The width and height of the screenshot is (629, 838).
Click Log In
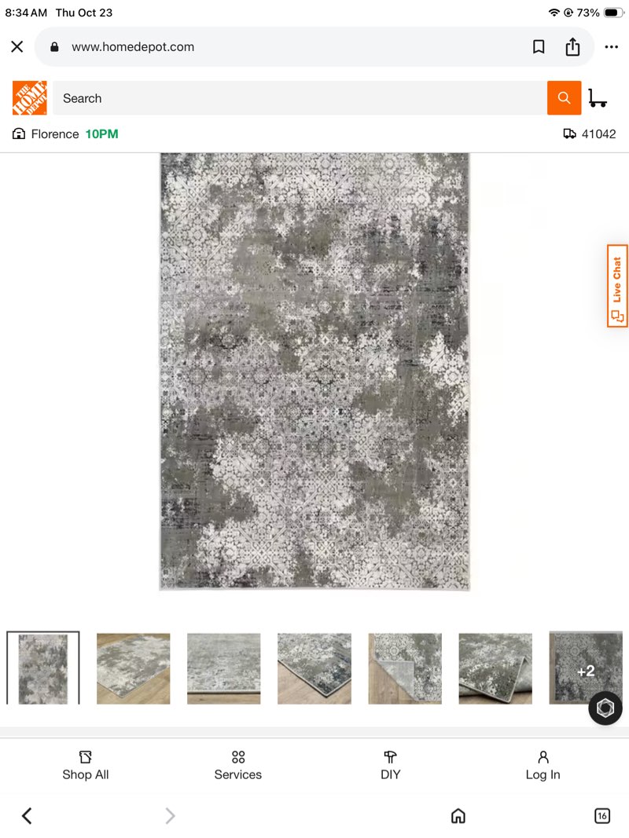pos(543,766)
